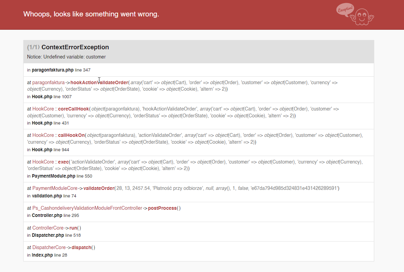Click 'Hook.php line 1007' entry
Image resolution: width=404 pixels, height=272 pixels.
tap(49, 97)
